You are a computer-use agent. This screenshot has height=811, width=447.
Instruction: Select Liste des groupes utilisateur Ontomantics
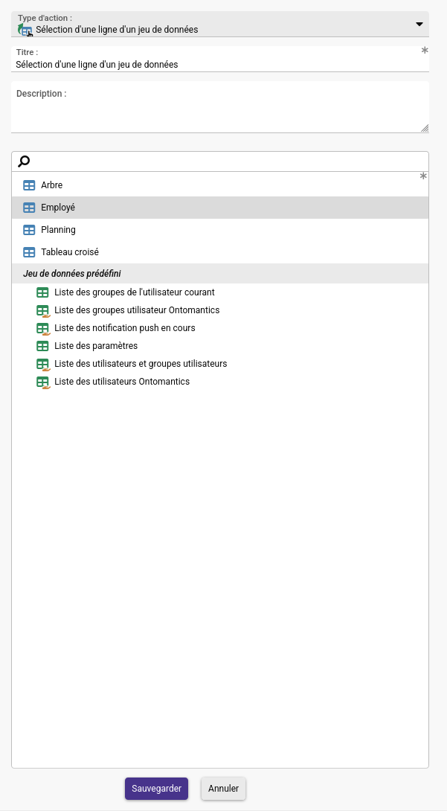pyautogui.click(x=137, y=310)
